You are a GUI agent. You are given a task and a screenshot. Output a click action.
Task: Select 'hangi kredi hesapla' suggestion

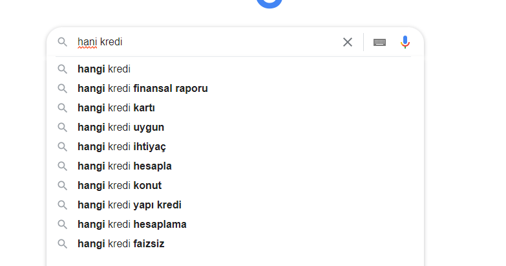(235, 166)
